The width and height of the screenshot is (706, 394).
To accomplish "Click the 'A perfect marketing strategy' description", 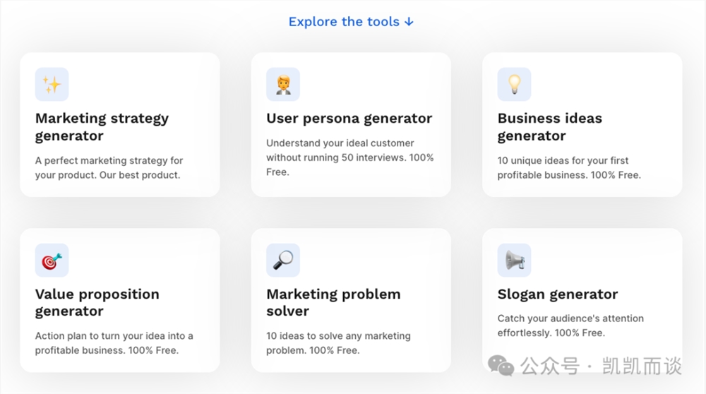I will coord(109,167).
